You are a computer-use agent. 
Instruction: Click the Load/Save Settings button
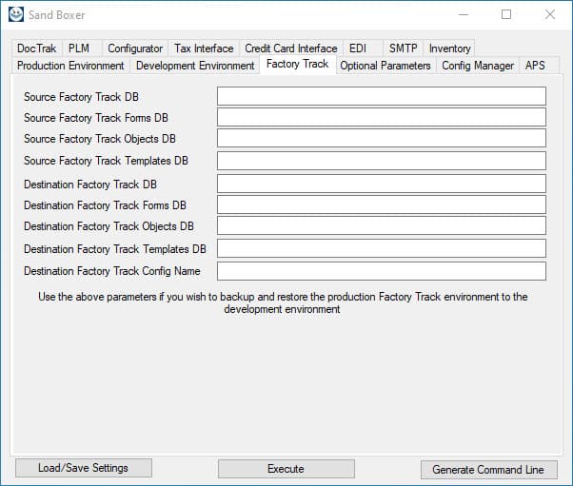(82, 468)
